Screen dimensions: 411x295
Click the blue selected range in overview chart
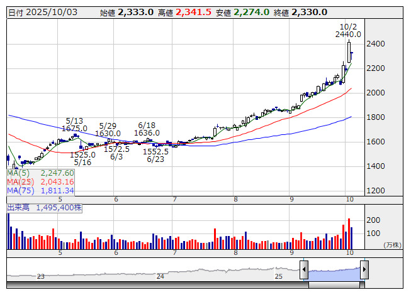pos(334,274)
